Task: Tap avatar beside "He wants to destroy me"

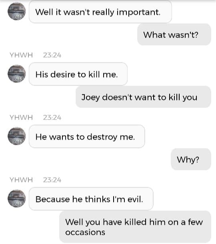Action: [x=17, y=136]
